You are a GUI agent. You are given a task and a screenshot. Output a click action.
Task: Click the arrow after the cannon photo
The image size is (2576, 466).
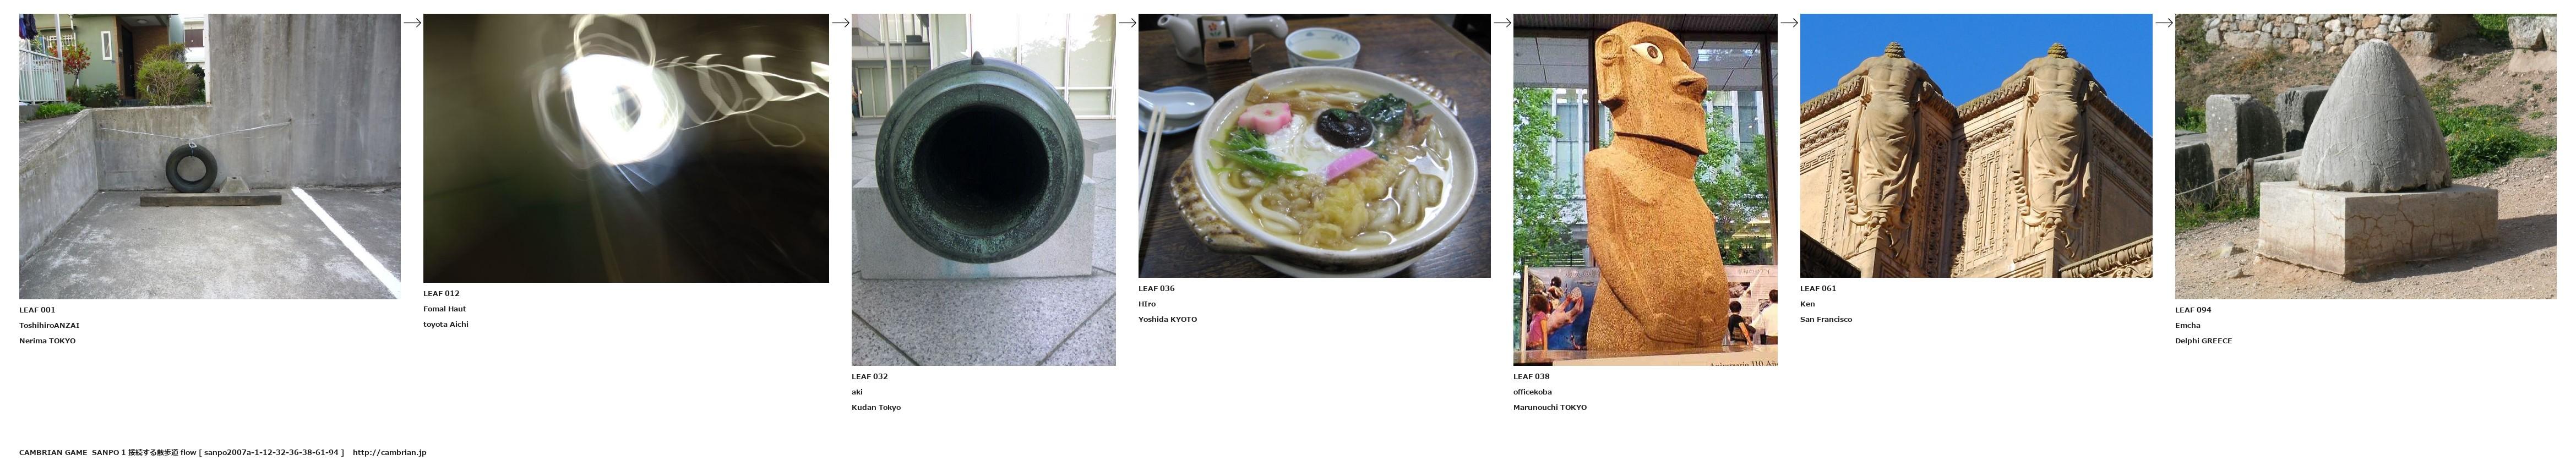[1127, 23]
